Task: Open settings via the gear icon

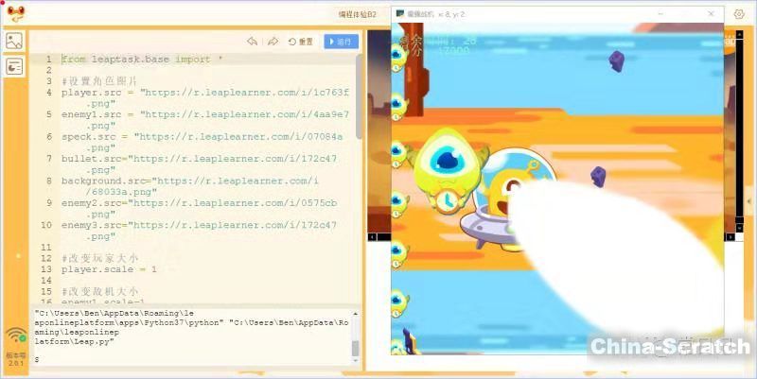Action: point(739,14)
